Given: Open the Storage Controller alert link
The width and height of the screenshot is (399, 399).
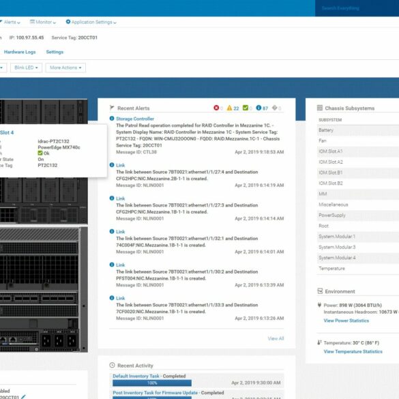Looking at the screenshot, I should click(x=135, y=119).
